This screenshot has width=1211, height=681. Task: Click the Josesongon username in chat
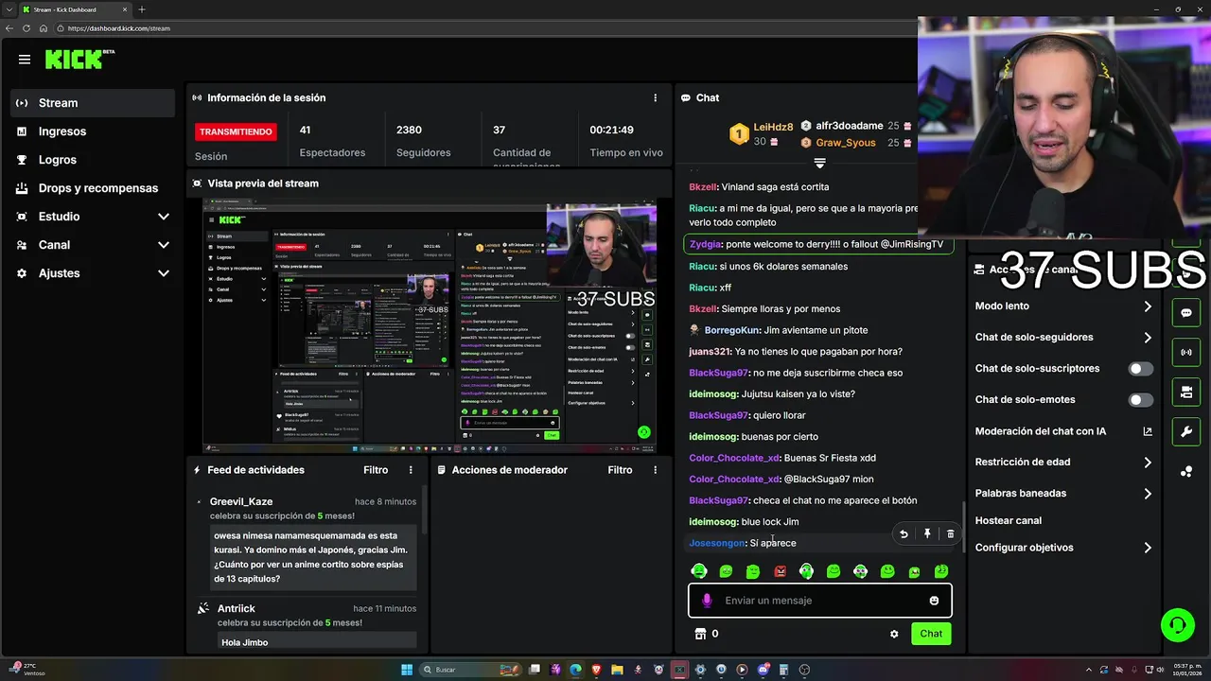click(x=717, y=543)
